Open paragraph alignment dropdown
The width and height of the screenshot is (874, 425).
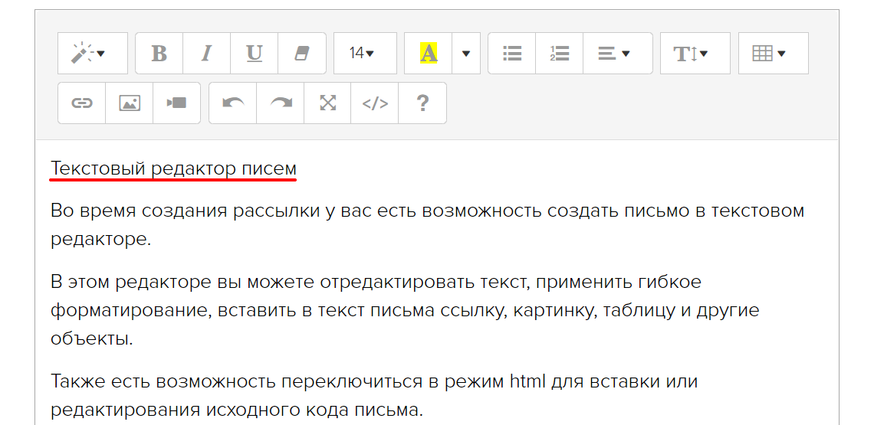click(617, 54)
